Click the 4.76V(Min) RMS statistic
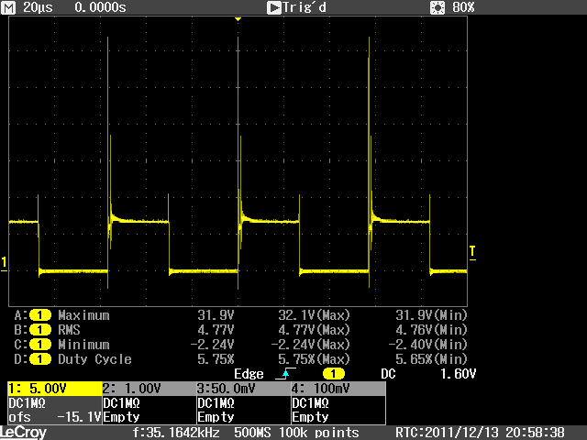 (432, 330)
